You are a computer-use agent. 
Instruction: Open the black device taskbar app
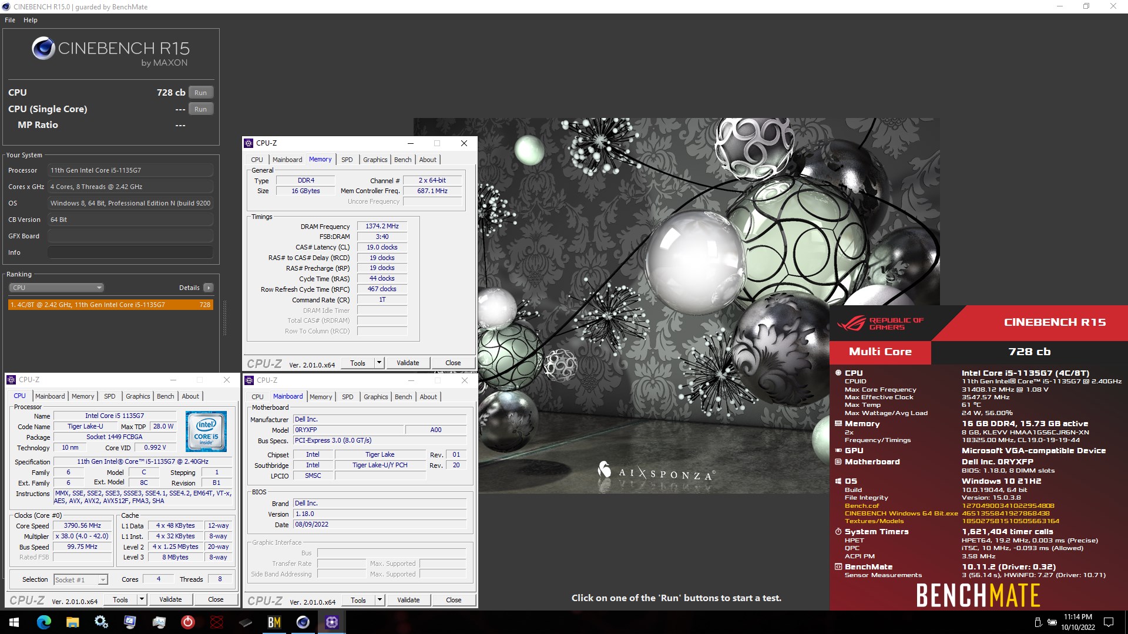tap(245, 622)
